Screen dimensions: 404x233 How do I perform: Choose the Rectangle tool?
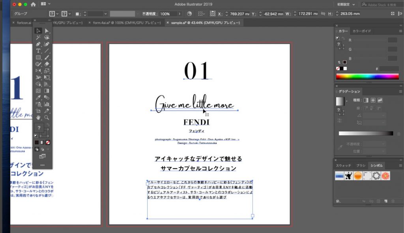point(38,58)
